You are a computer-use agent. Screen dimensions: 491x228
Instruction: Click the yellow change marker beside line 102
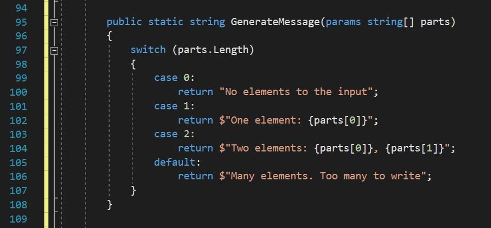pos(46,120)
